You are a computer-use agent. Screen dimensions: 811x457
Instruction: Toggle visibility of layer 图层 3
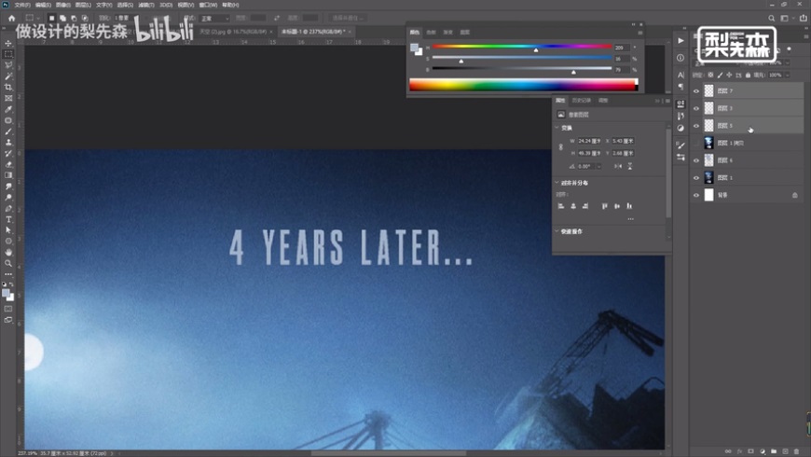[x=696, y=109]
